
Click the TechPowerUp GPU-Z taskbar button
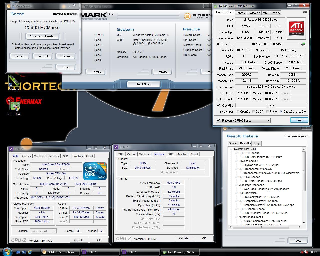180,252
